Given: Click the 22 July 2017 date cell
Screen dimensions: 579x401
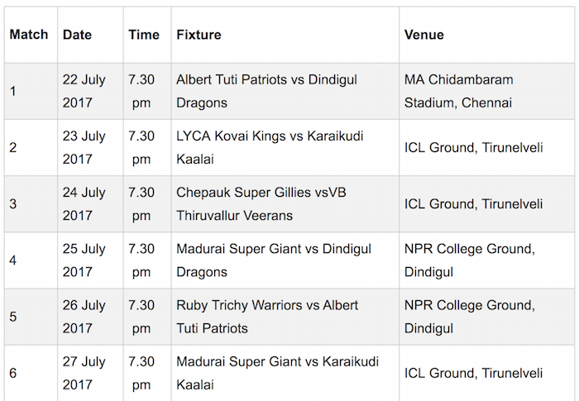Looking at the screenshot, I should tap(84, 91).
